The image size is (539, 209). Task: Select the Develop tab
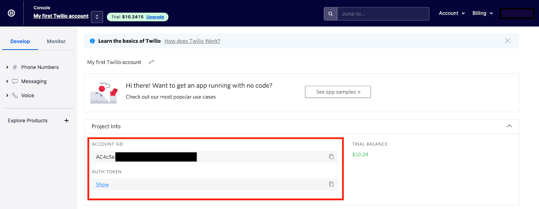pyautogui.click(x=20, y=41)
